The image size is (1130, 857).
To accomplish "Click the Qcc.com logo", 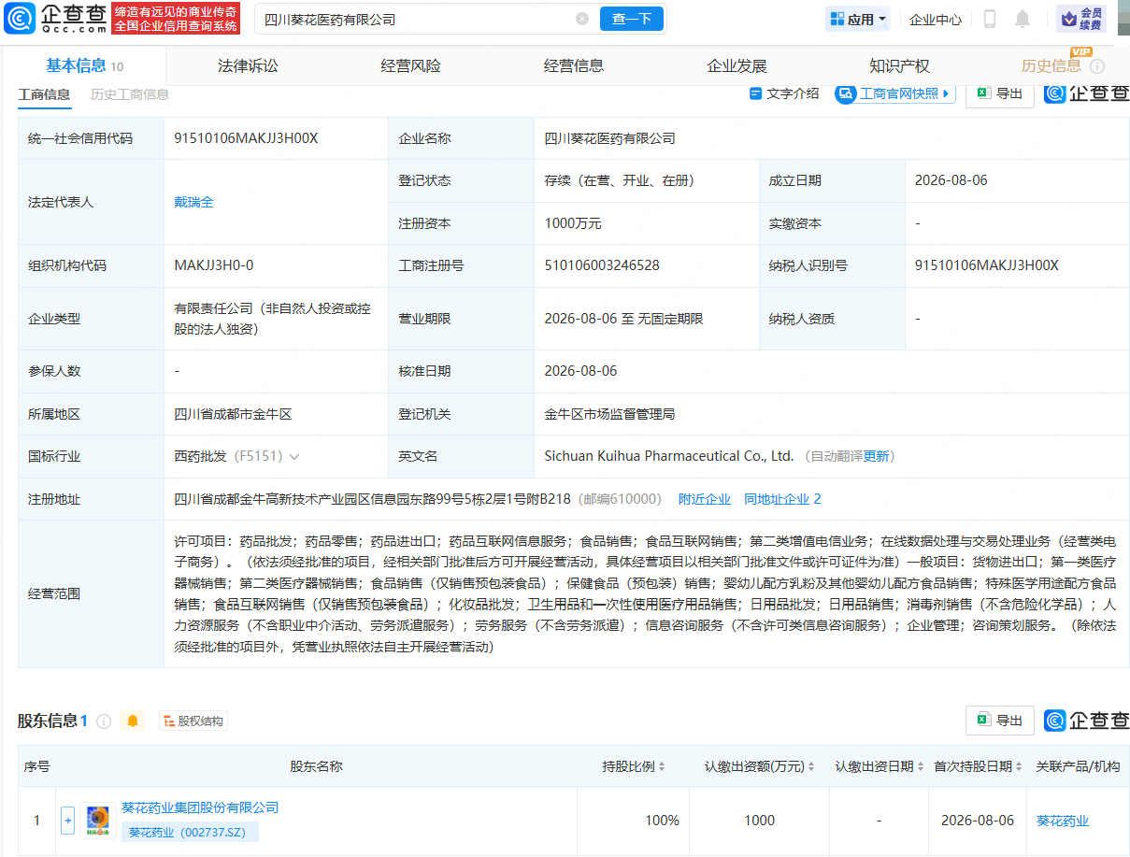I will tap(56, 19).
